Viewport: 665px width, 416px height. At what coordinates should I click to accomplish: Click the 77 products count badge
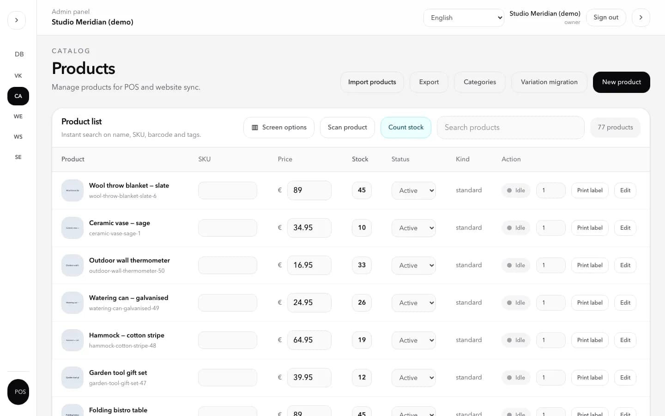(615, 128)
